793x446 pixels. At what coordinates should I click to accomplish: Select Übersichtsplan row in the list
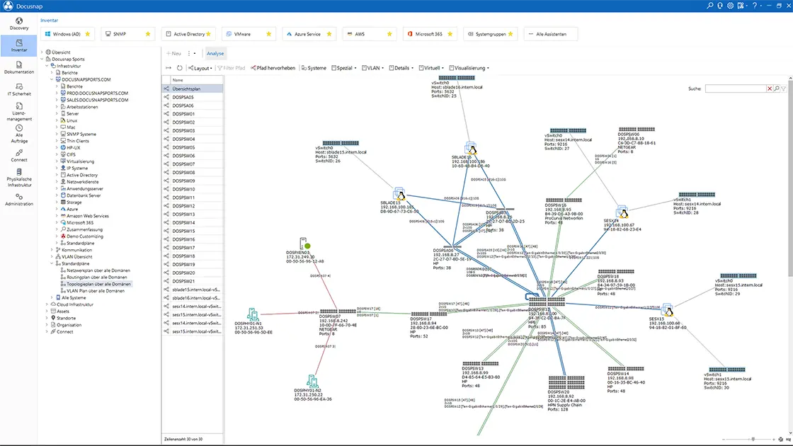coord(193,88)
